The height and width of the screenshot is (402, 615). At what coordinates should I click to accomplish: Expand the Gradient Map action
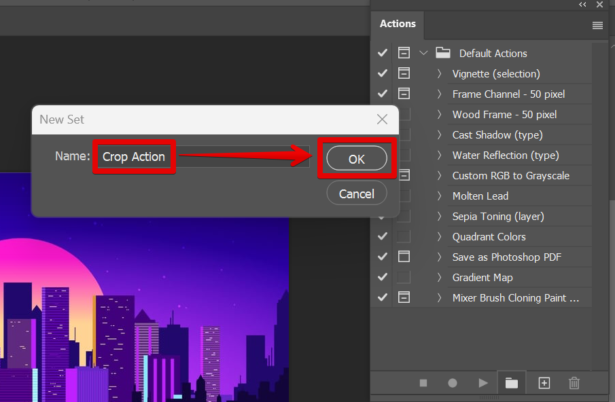pyautogui.click(x=439, y=278)
